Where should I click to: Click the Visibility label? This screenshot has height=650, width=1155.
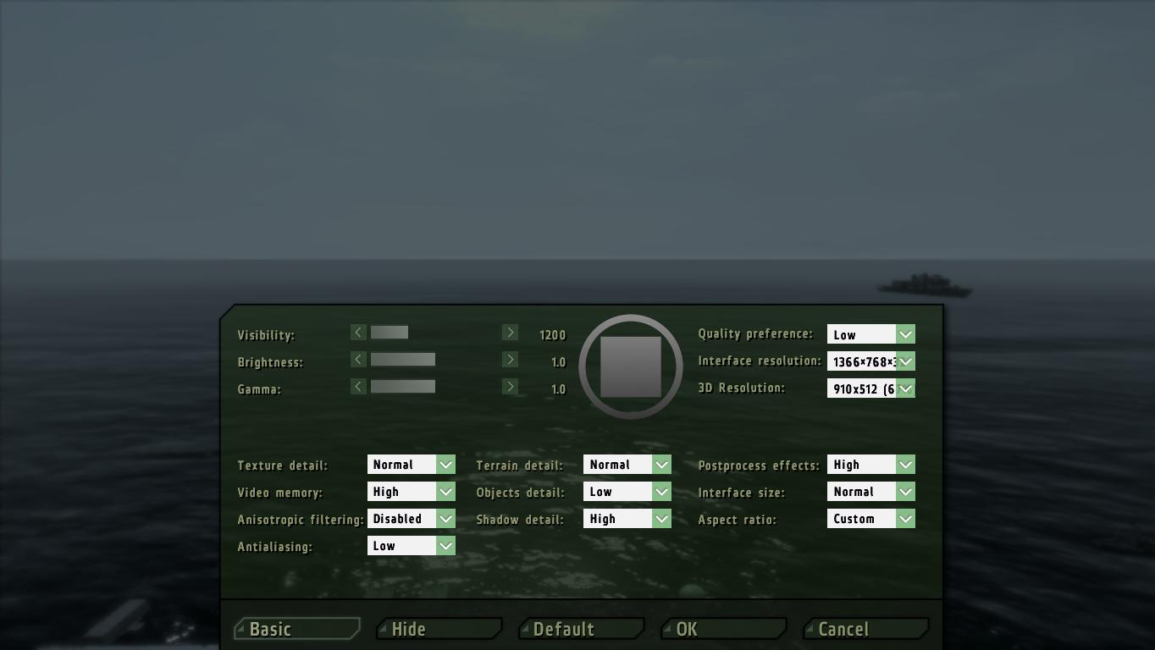click(x=266, y=335)
